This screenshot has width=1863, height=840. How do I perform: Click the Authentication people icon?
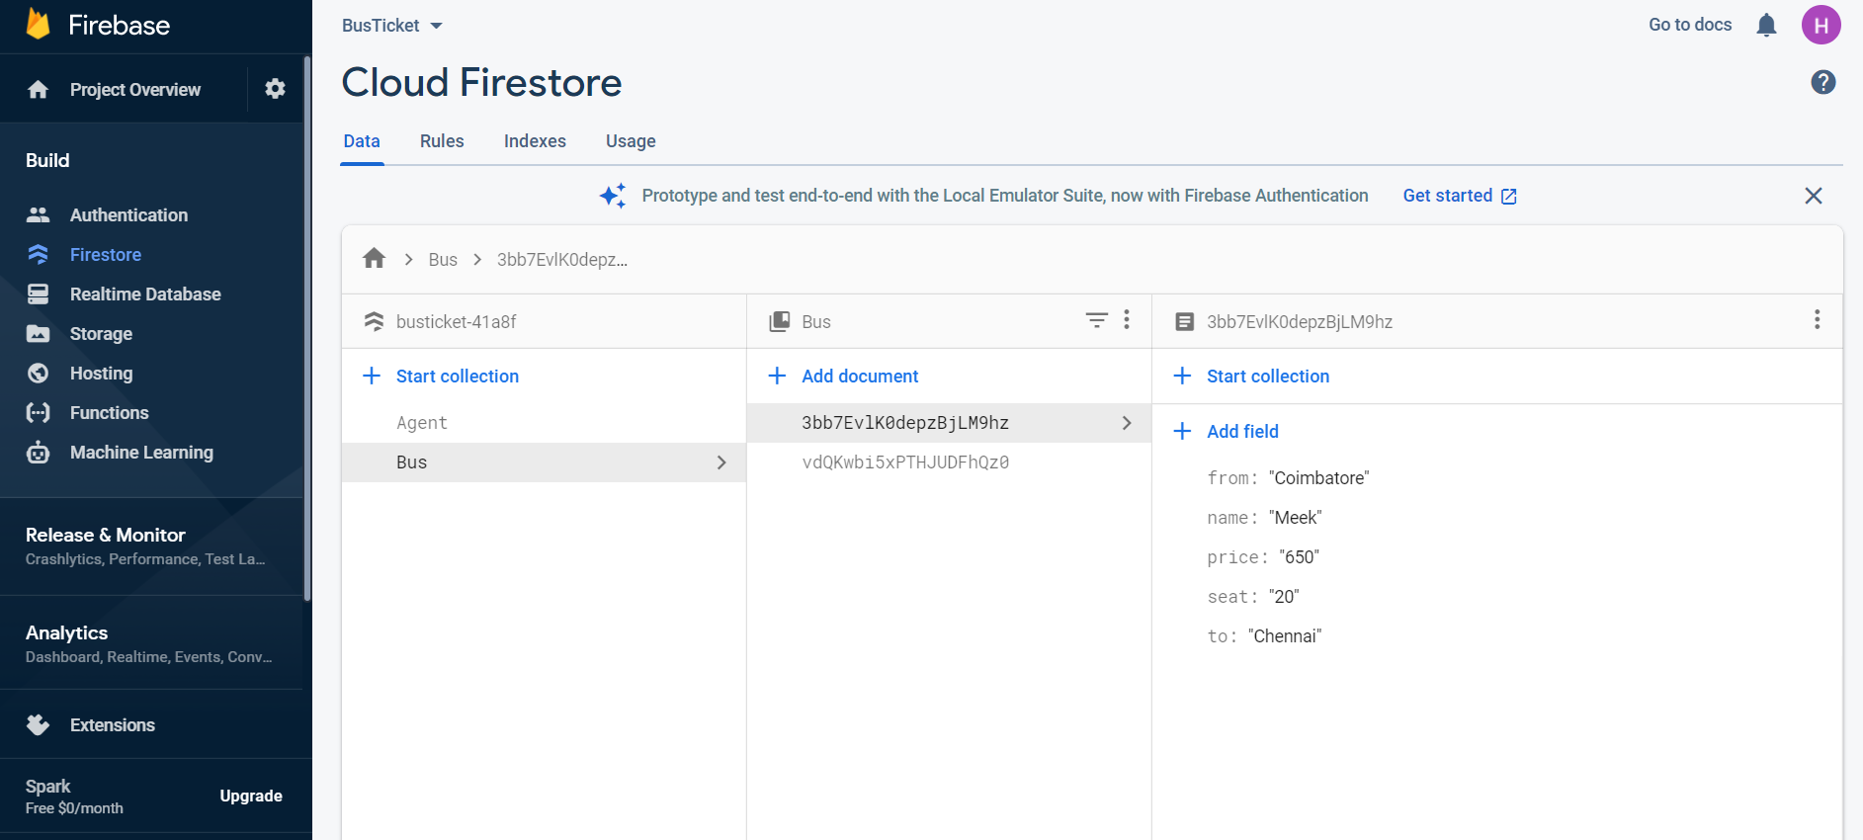coord(38,214)
